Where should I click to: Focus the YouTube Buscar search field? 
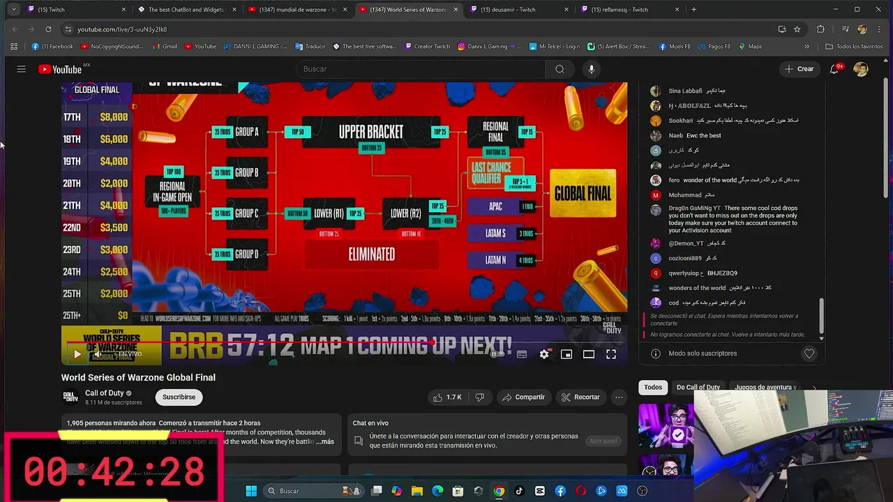tap(422, 69)
